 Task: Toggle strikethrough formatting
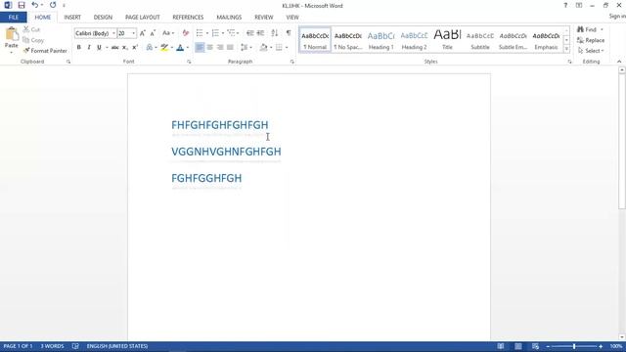coord(115,48)
